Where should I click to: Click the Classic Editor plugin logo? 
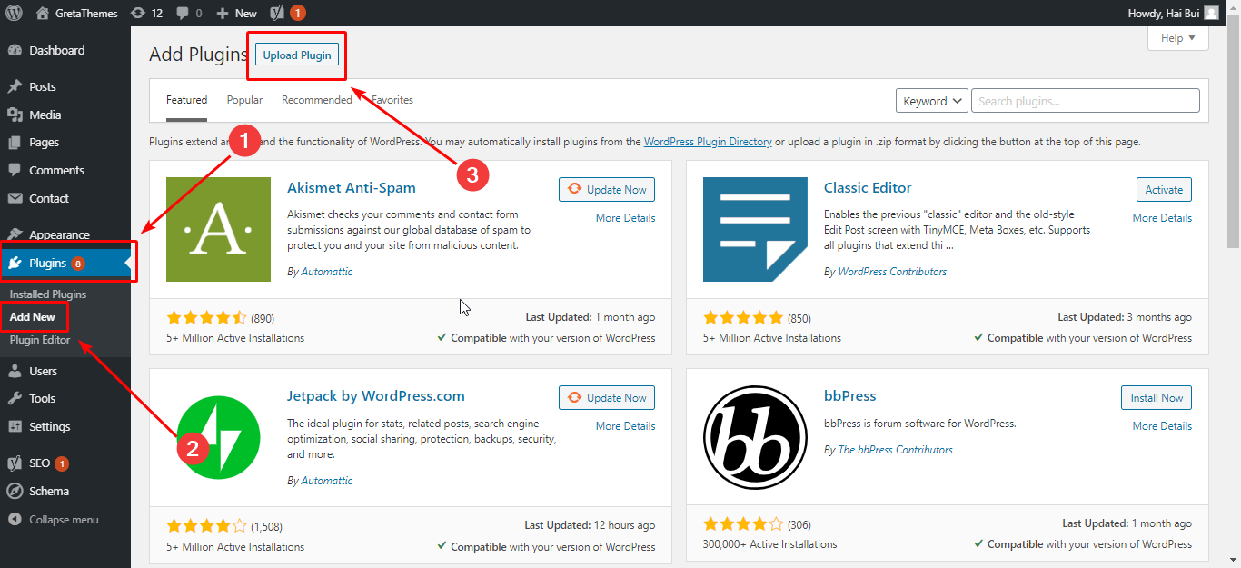755,229
